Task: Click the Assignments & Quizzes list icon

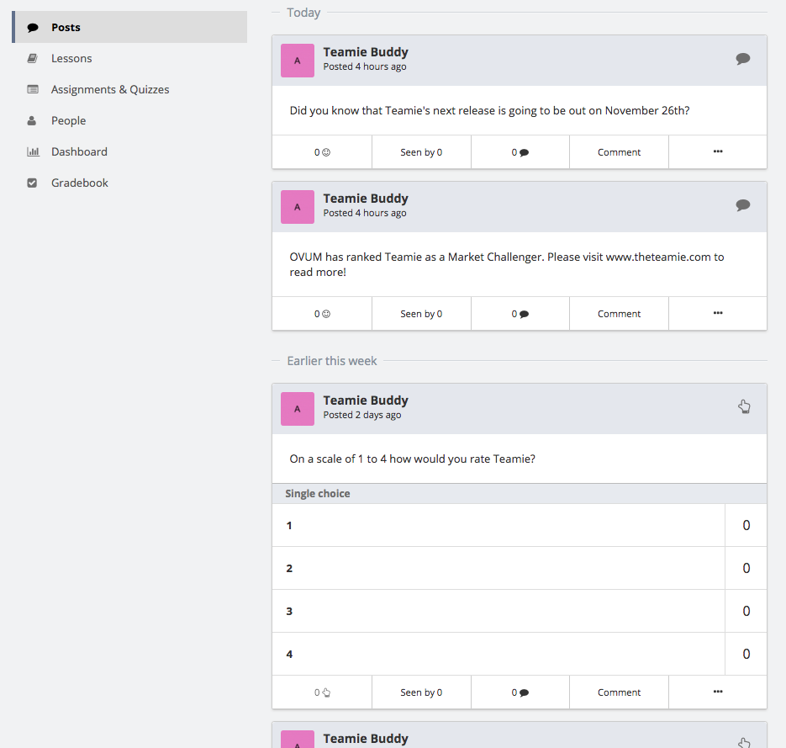Action: click(x=33, y=89)
